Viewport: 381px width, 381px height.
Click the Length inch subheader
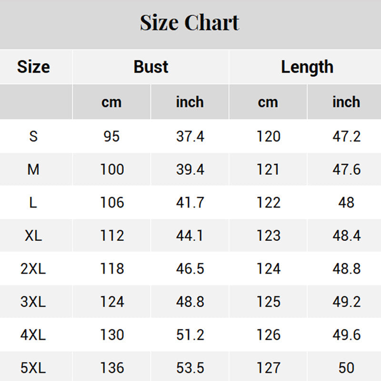[346, 102]
